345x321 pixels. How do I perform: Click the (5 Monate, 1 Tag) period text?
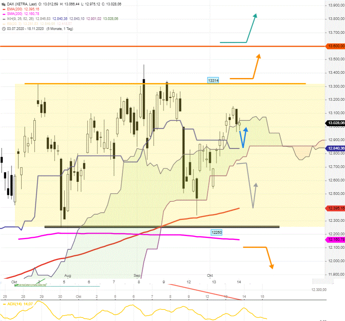60,29
